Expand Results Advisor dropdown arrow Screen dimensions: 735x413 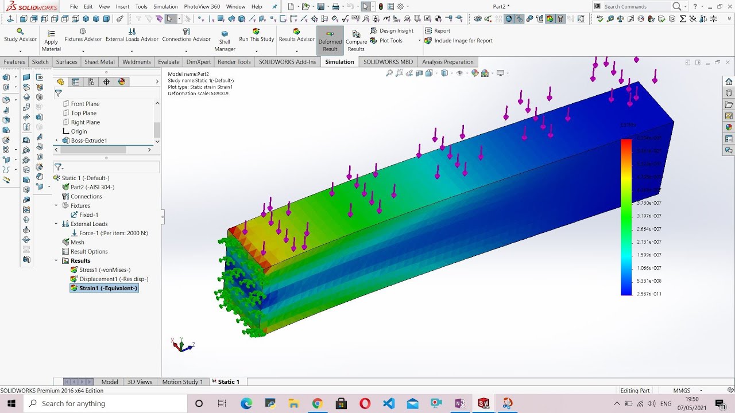(x=296, y=50)
